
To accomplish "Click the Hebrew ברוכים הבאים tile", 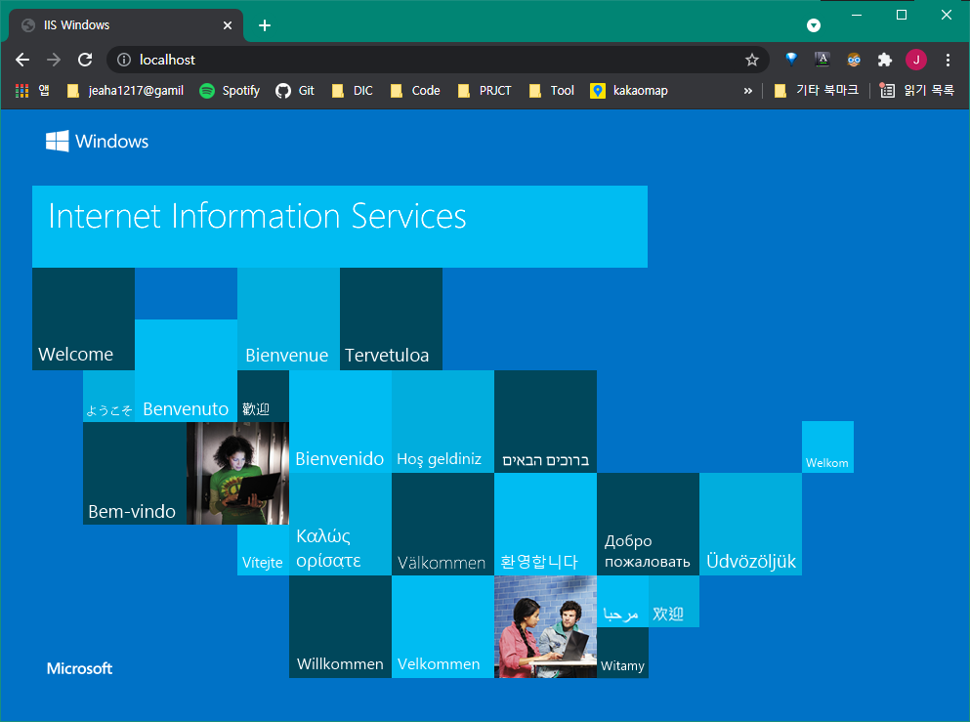I will click(546, 421).
